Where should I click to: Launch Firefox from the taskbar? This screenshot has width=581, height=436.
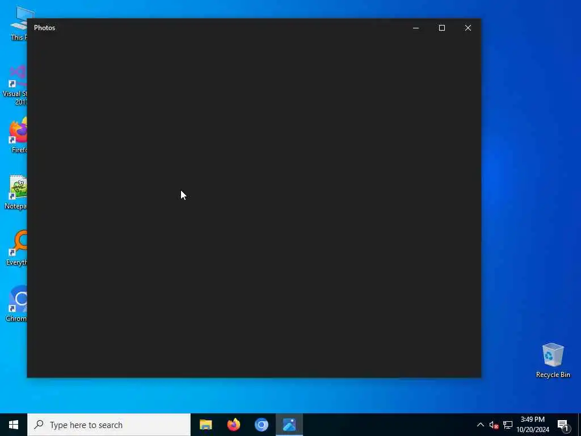233,425
